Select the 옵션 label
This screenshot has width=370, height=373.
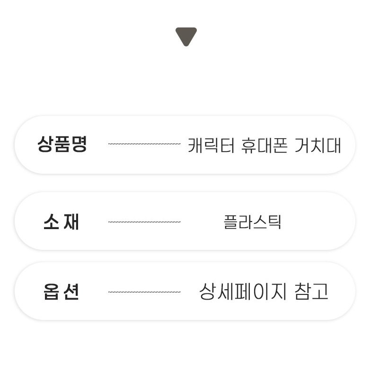62,292
